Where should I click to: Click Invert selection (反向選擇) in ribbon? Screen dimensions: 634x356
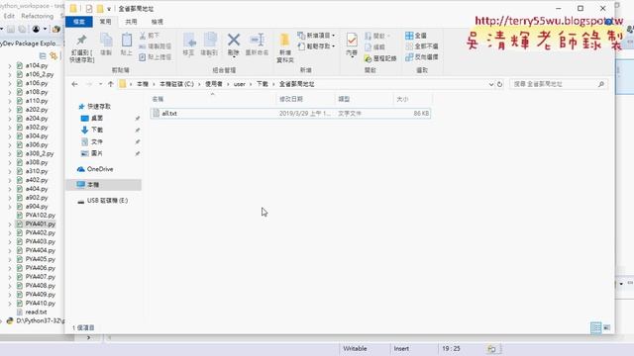(x=422, y=57)
